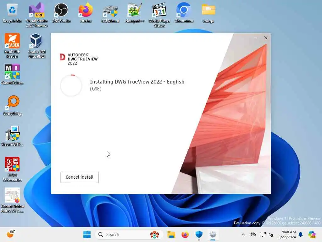Click the Autodesk DWG TrueView 2022 logo
Screen dimensions: 322x242
click(79, 59)
